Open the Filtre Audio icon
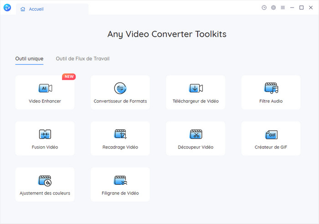Image resolution: width=319 pixels, height=224 pixels. tap(271, 88)
